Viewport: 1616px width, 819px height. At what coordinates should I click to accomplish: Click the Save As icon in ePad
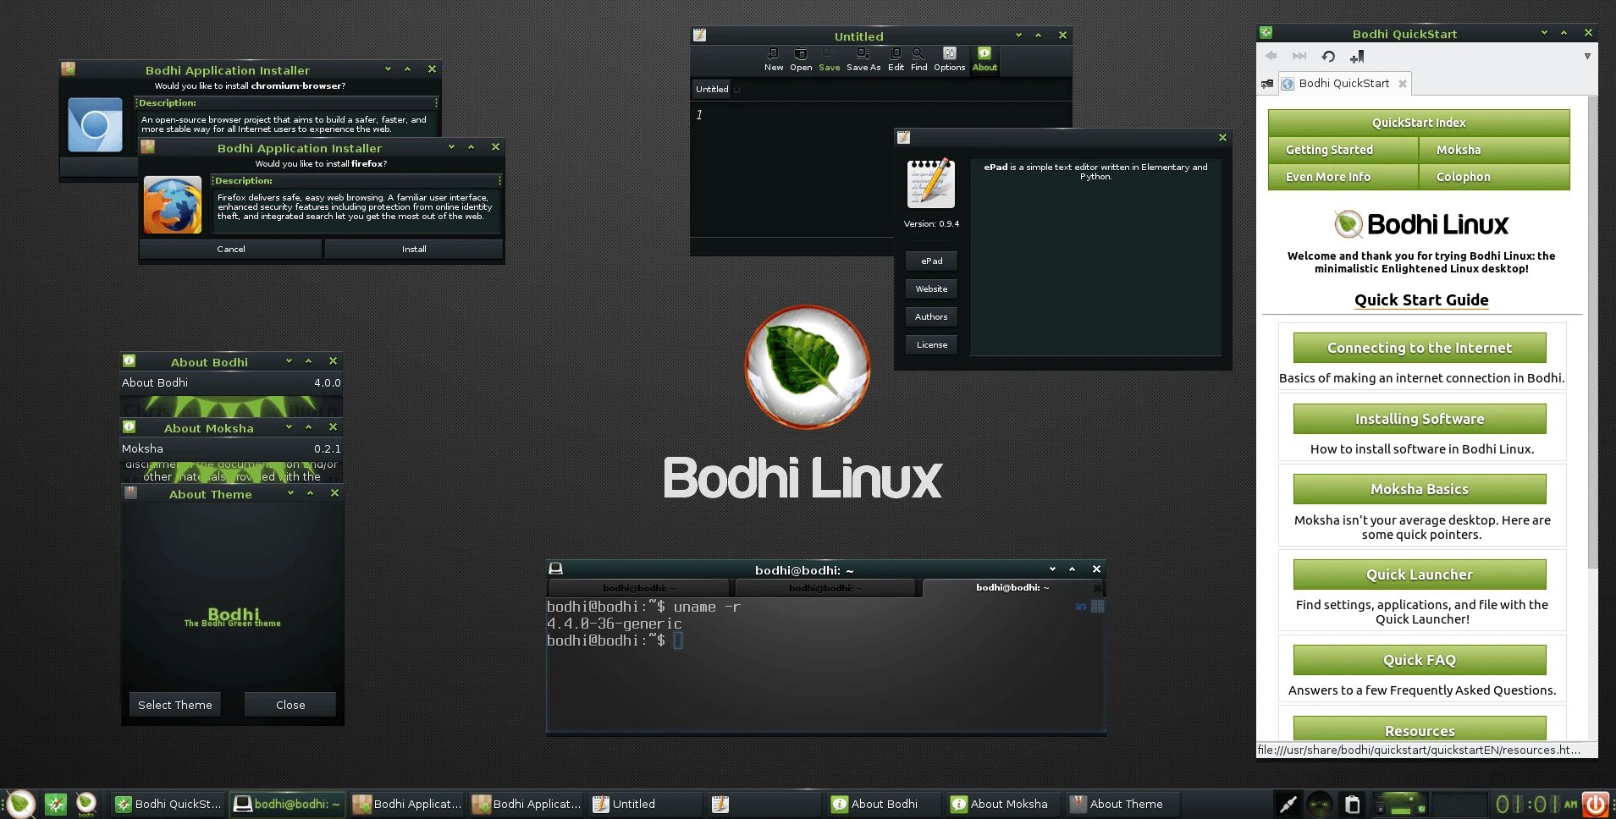(863, 55)
